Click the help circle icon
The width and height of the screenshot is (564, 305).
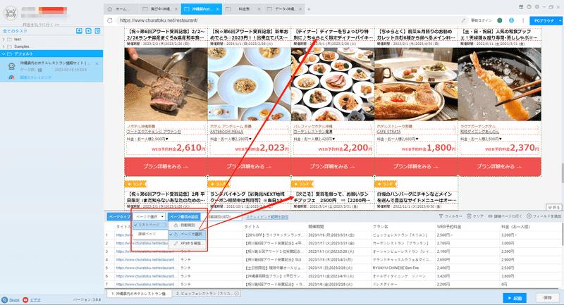click(x=529, y=7)
